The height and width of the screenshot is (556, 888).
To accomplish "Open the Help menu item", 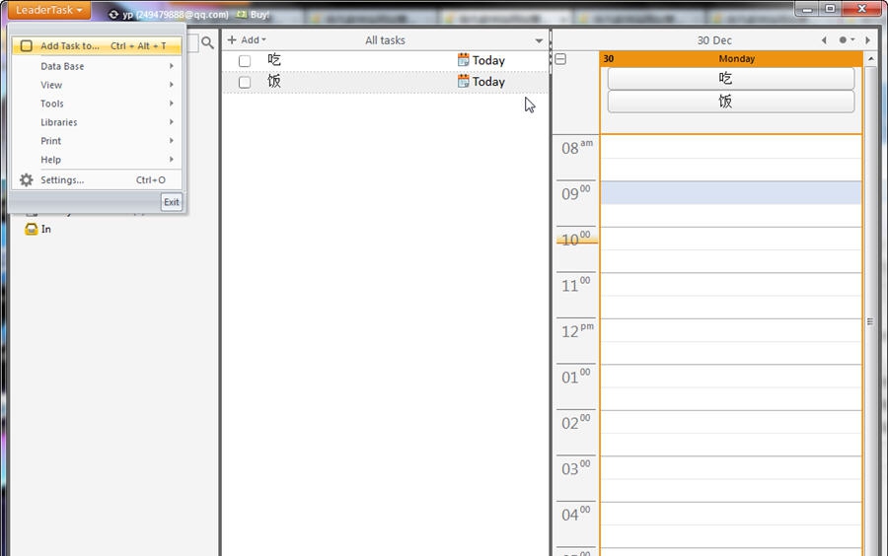I will pyautogui.click(x=97, y=160).
